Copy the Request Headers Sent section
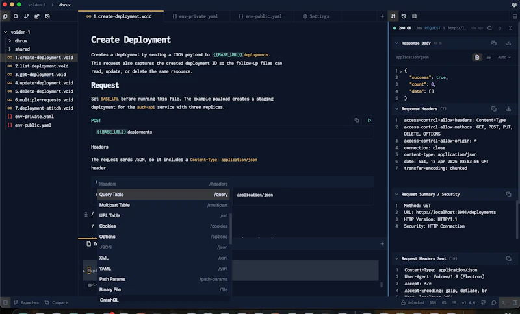520x314 pixels. (x=508, y=258)
